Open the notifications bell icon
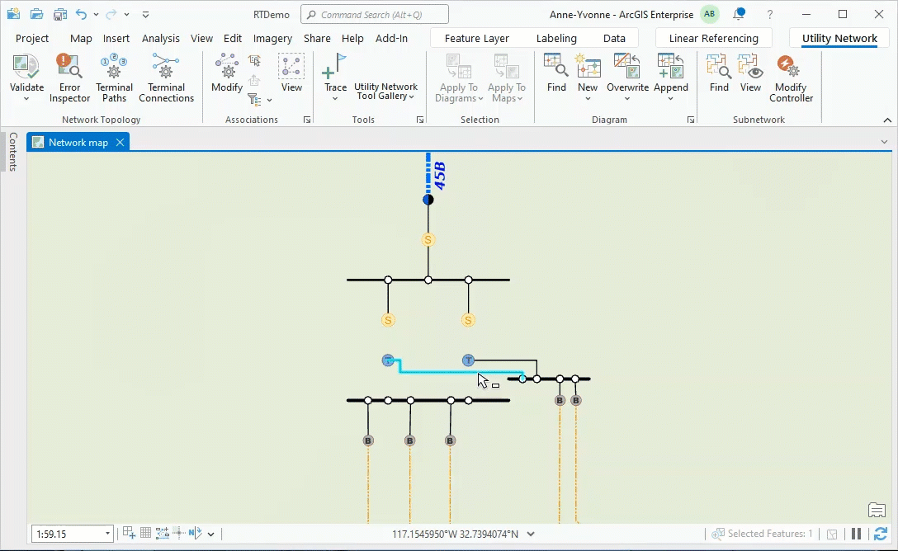This screenshot has width=898, height=551. (x=739, y=14)
